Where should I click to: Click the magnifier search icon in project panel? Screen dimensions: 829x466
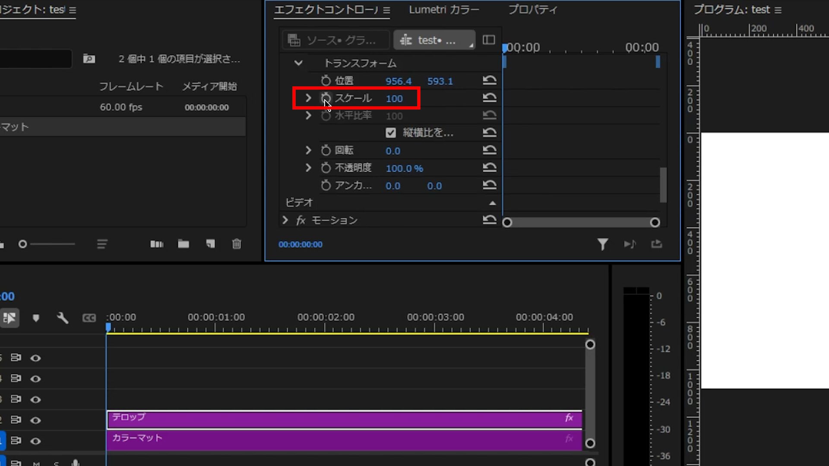point(89,59)
